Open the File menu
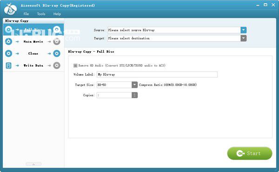The height and width of the screenshot is (172, 279). point(26,14)
